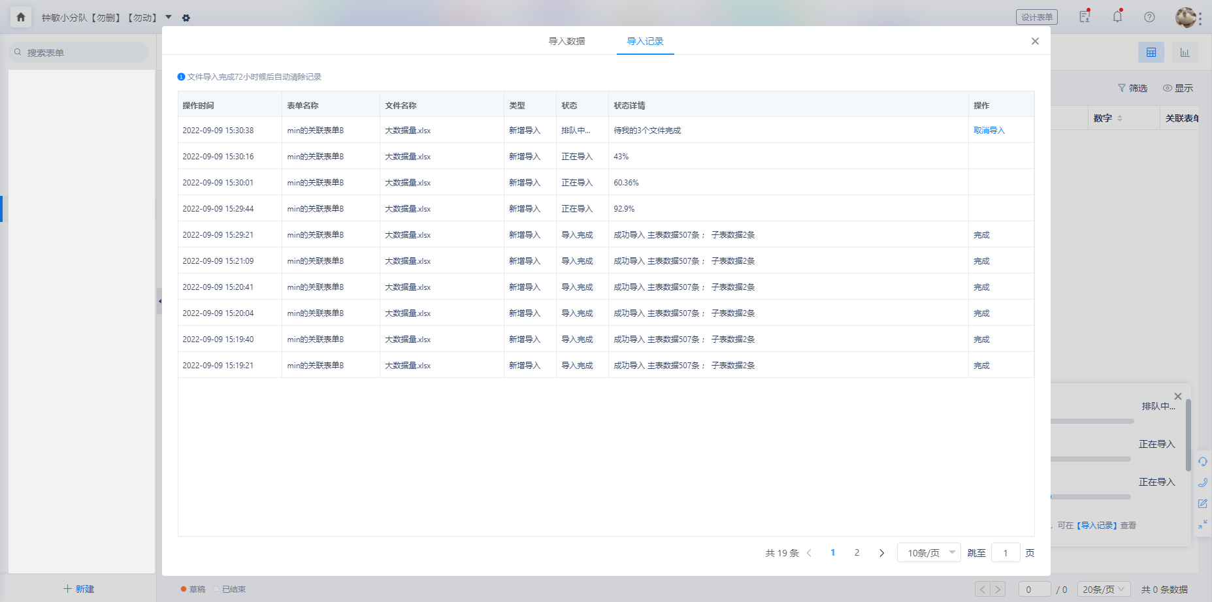The image size is (1212, 602).
Task: Open the more options dots beside avatar
Action: click(x=1200, y=18)
